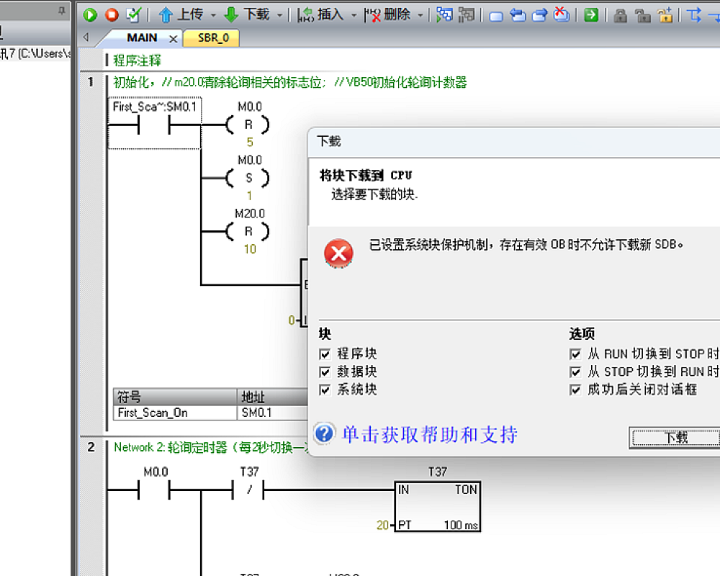The height and width of the screenshot is (576, 720).
Task: Open the 单击获取帮助和支持 help link
Action: point(429,434)
